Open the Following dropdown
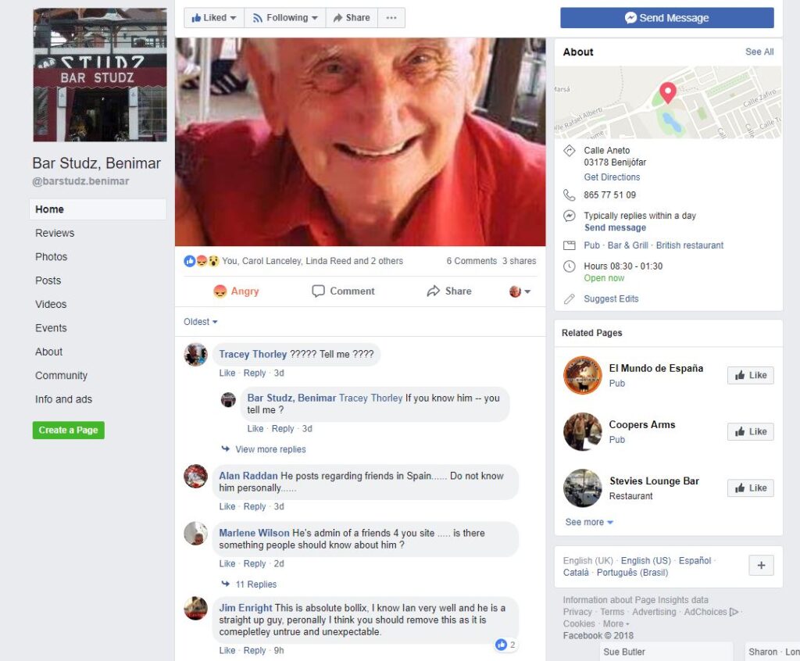Image resolution: width=800 pixels, height=661 pixels. 285,18
